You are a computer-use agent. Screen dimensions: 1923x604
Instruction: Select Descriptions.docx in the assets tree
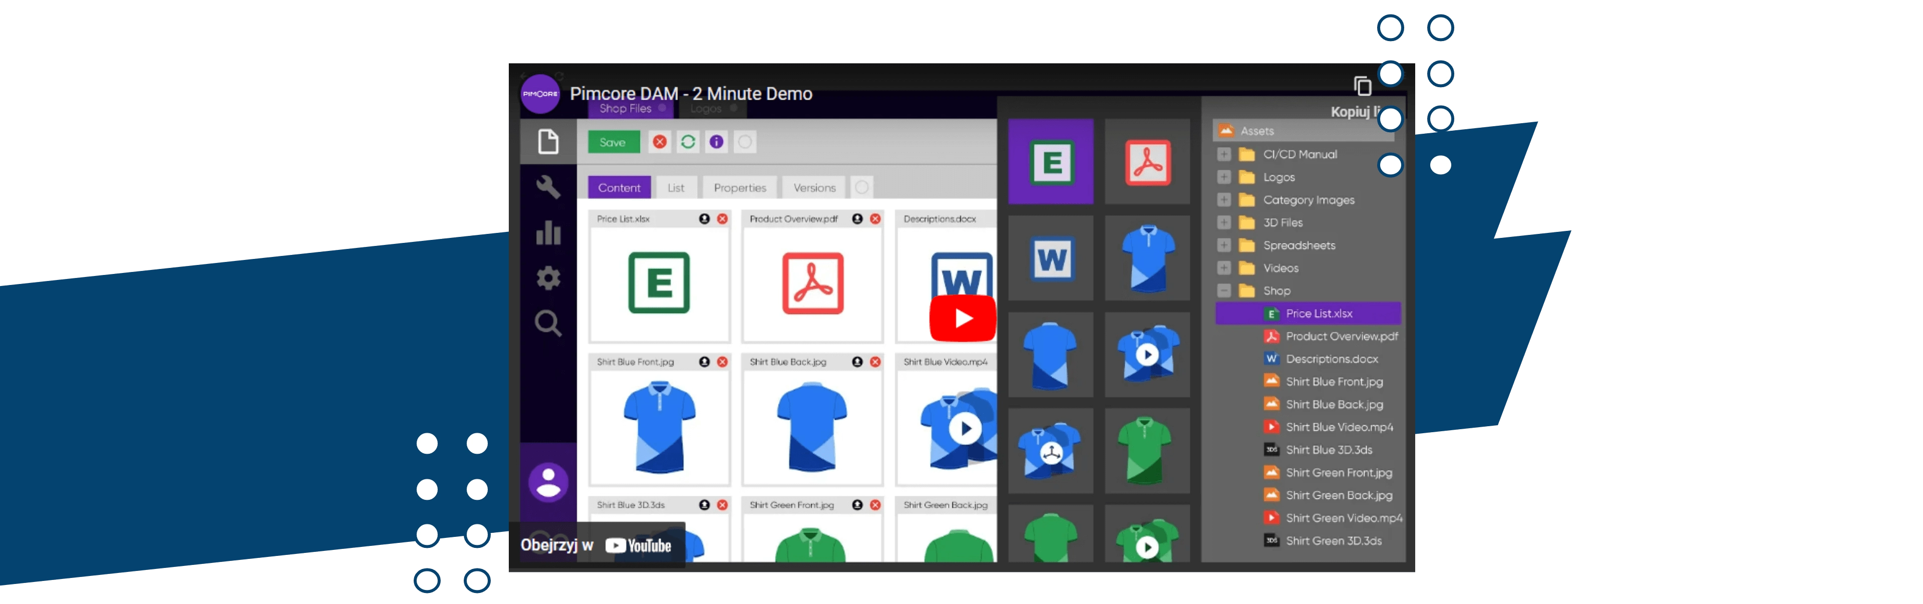(x=1322, y=359)
